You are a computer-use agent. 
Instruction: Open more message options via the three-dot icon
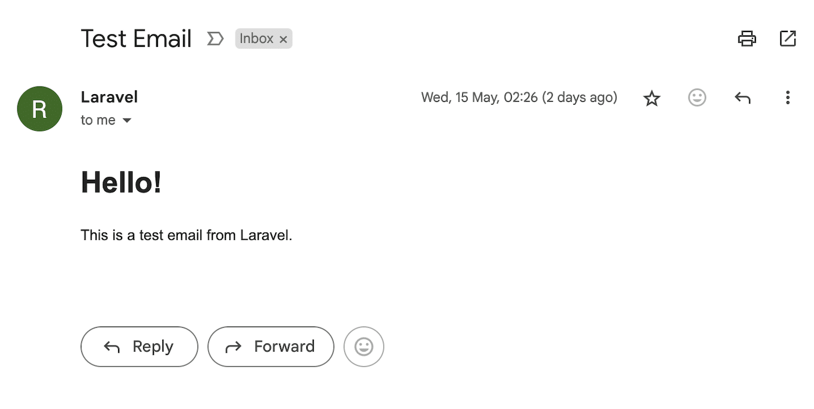coord(788,98)
